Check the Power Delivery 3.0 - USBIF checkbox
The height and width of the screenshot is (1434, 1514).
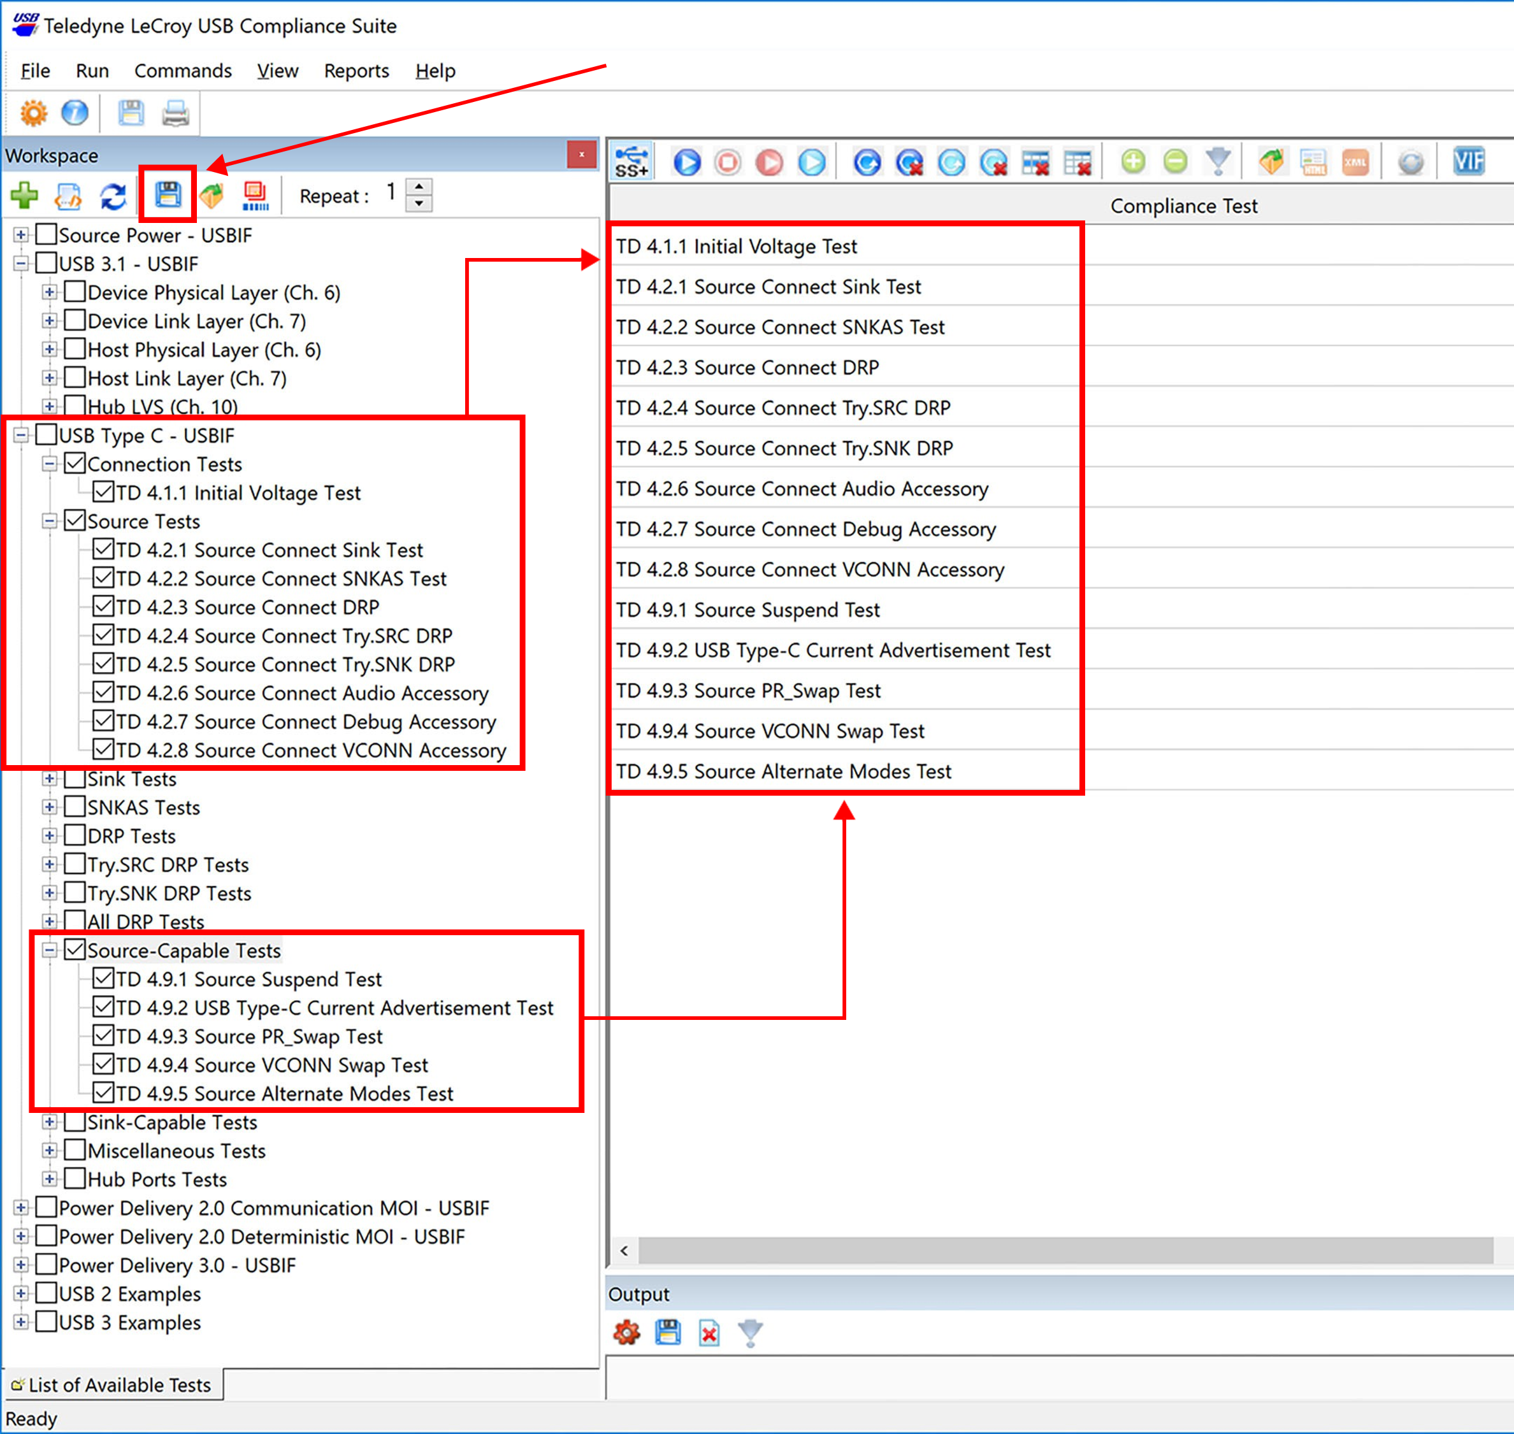47,1265
